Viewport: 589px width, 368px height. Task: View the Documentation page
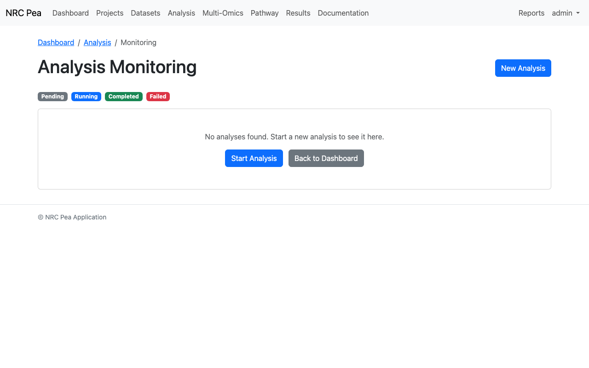click(x=343, y=13)
